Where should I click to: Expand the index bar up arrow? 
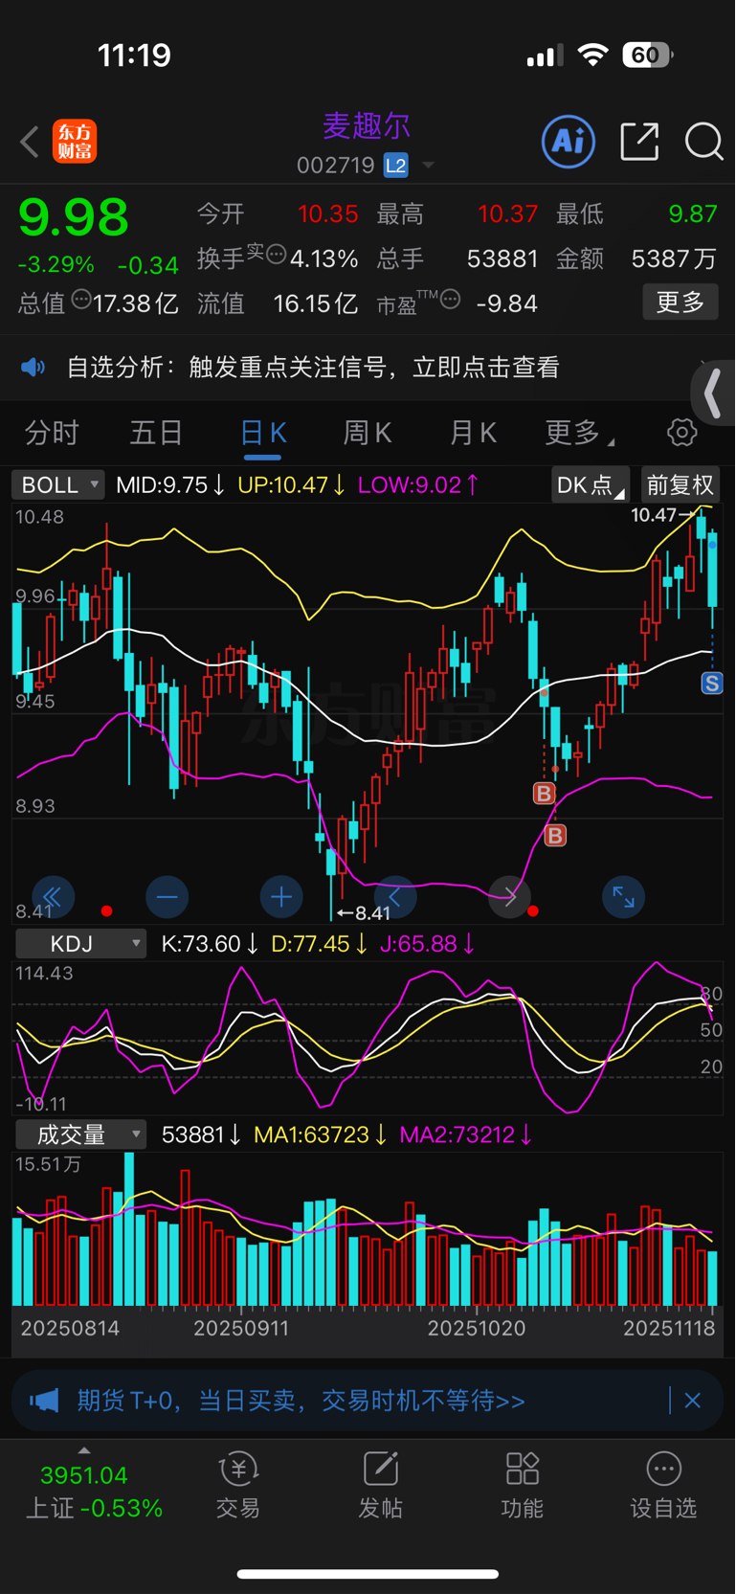click(84, 1451)
